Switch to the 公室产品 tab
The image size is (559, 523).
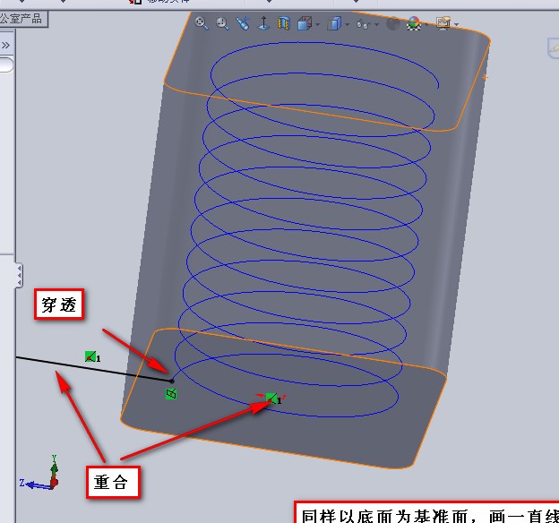(22, 19)
